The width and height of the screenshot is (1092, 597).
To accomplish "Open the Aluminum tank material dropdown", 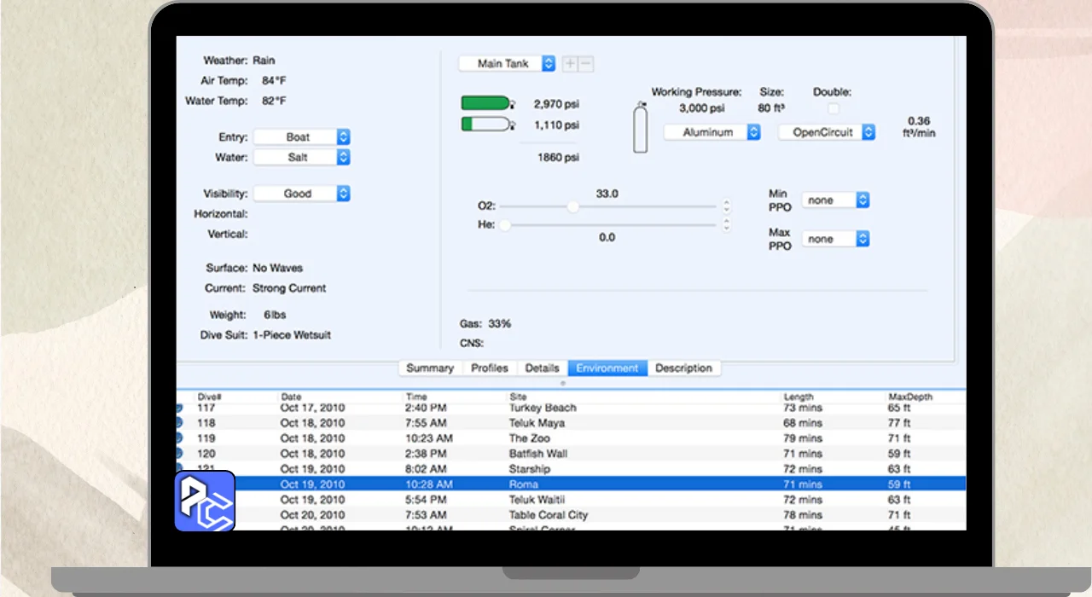I will [x=712, y=132].
